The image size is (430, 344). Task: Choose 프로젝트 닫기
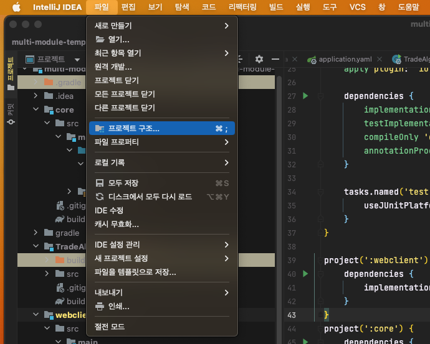[162, 80]
